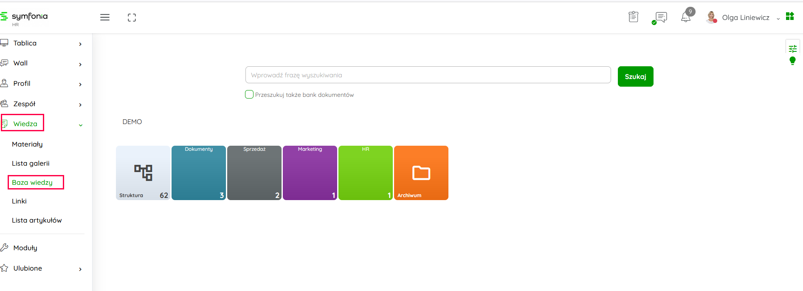The height and width of the screenshot is (291, 803).
Task: Collapse the Wiedza menu section
Action: [80, 125]
